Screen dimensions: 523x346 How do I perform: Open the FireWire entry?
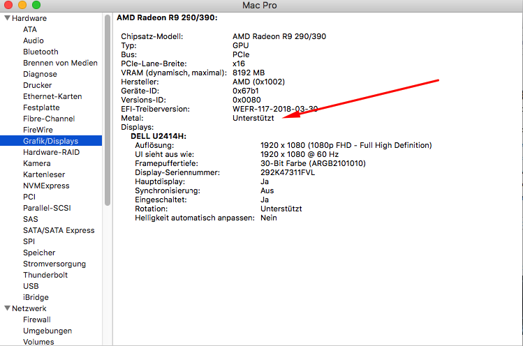38,130
